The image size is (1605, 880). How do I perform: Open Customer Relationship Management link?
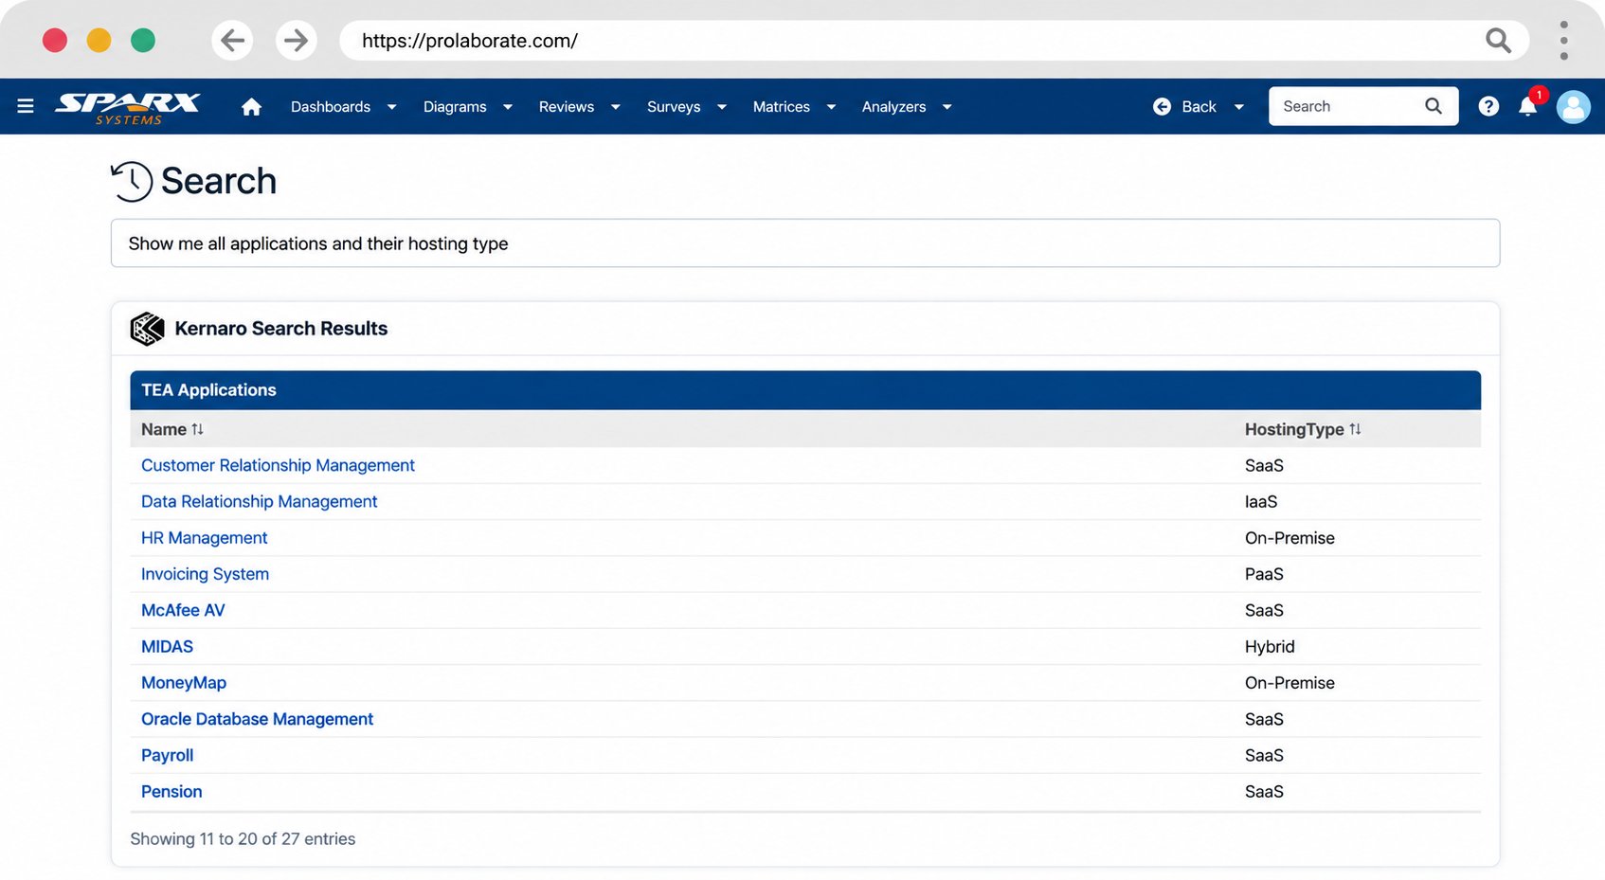tap(278, 465)
